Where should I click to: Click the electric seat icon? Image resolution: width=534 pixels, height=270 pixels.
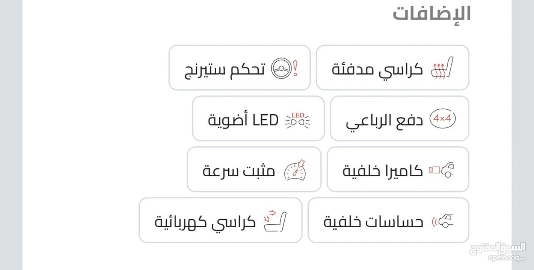pyautogui.click(x=275, y=221)
